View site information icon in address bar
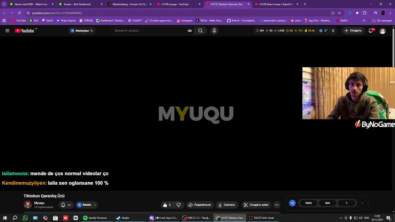The image size is (395, 222). [28, 13]
